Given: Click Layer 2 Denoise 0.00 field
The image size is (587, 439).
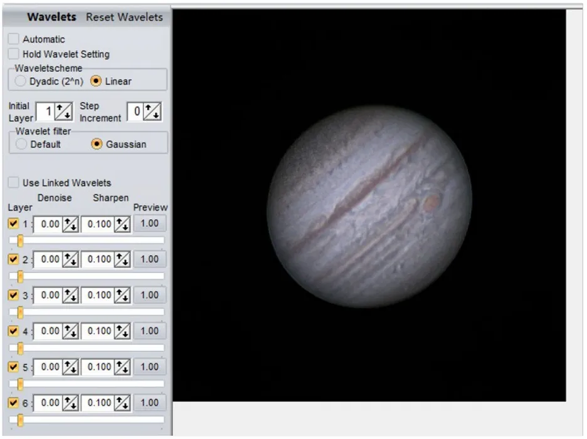Looking at the screenshot, I should pyautogui.click(x=48, y=259).
